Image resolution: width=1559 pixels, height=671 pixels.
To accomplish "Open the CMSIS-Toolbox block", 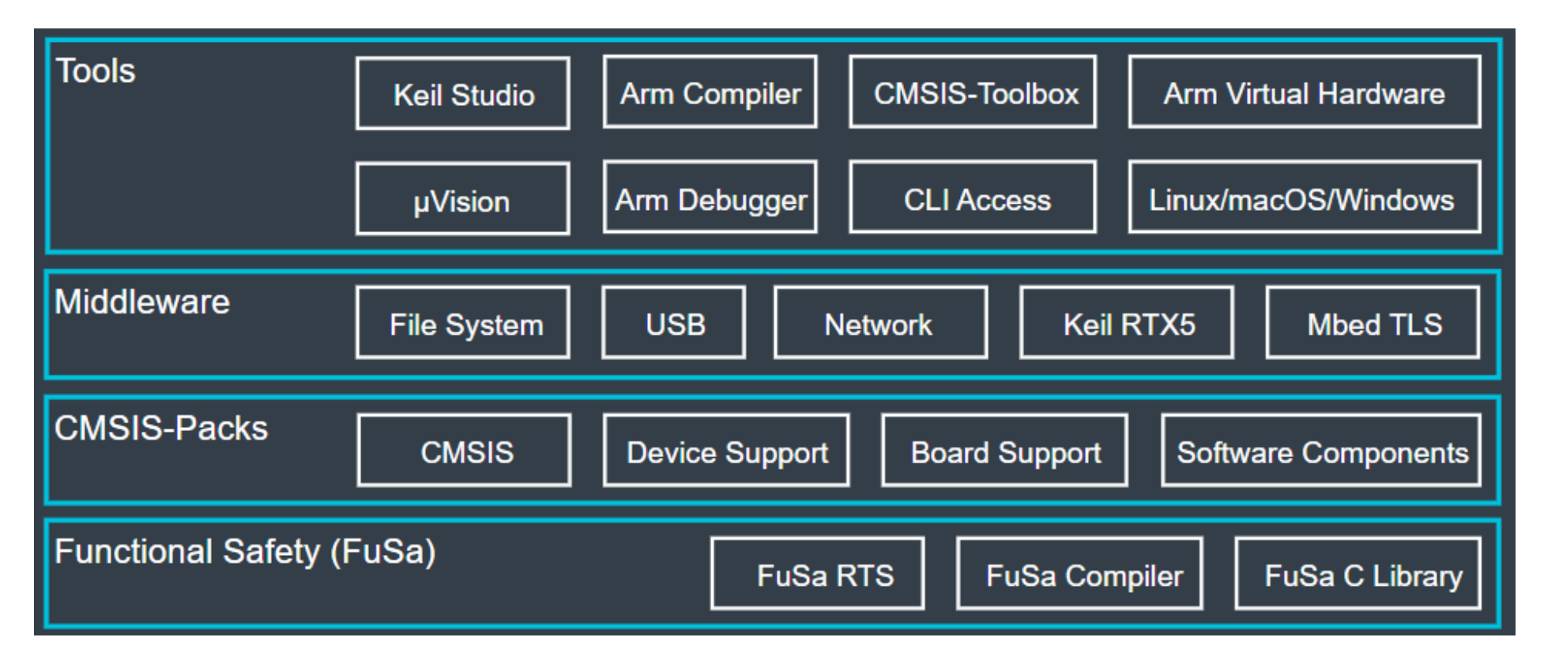I will click(x=973, y=92).
